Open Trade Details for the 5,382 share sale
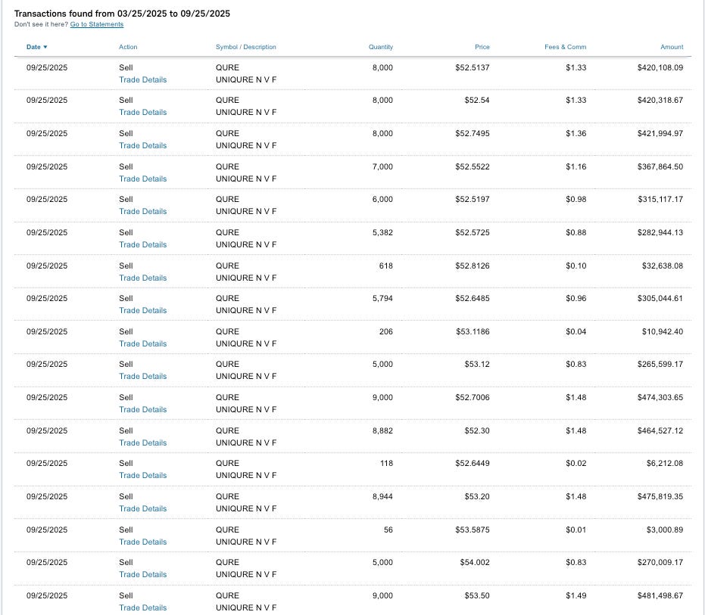Viewport: 705px width, 615px height. click(x=143, y=244)
